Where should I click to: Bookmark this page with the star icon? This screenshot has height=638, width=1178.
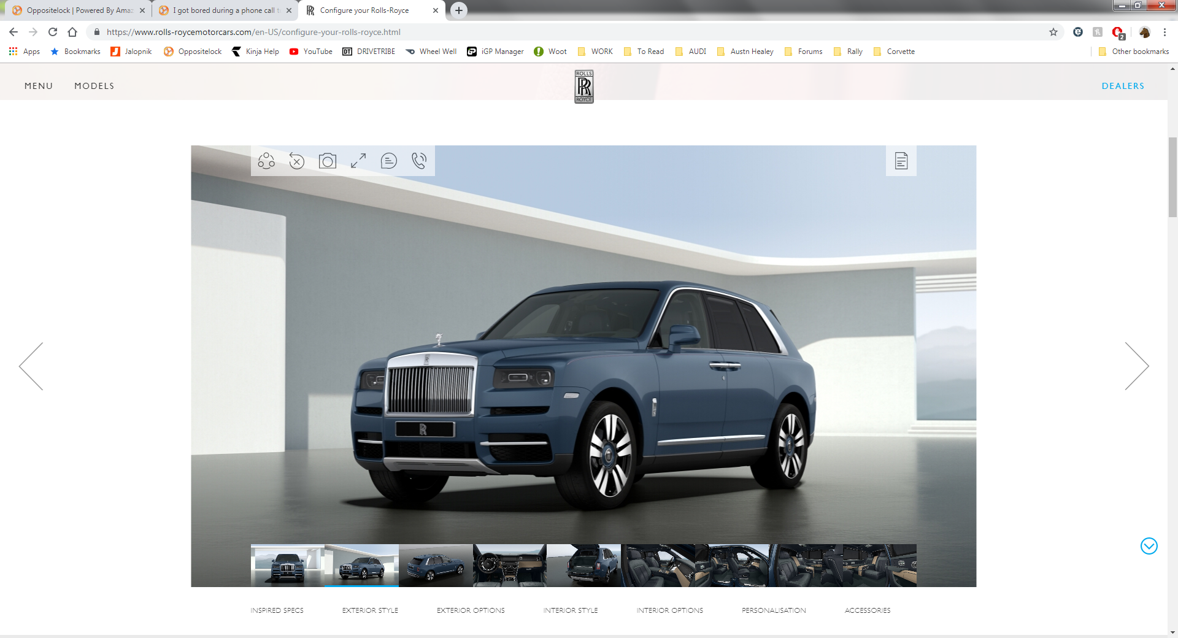click(x=1053, y=32)
